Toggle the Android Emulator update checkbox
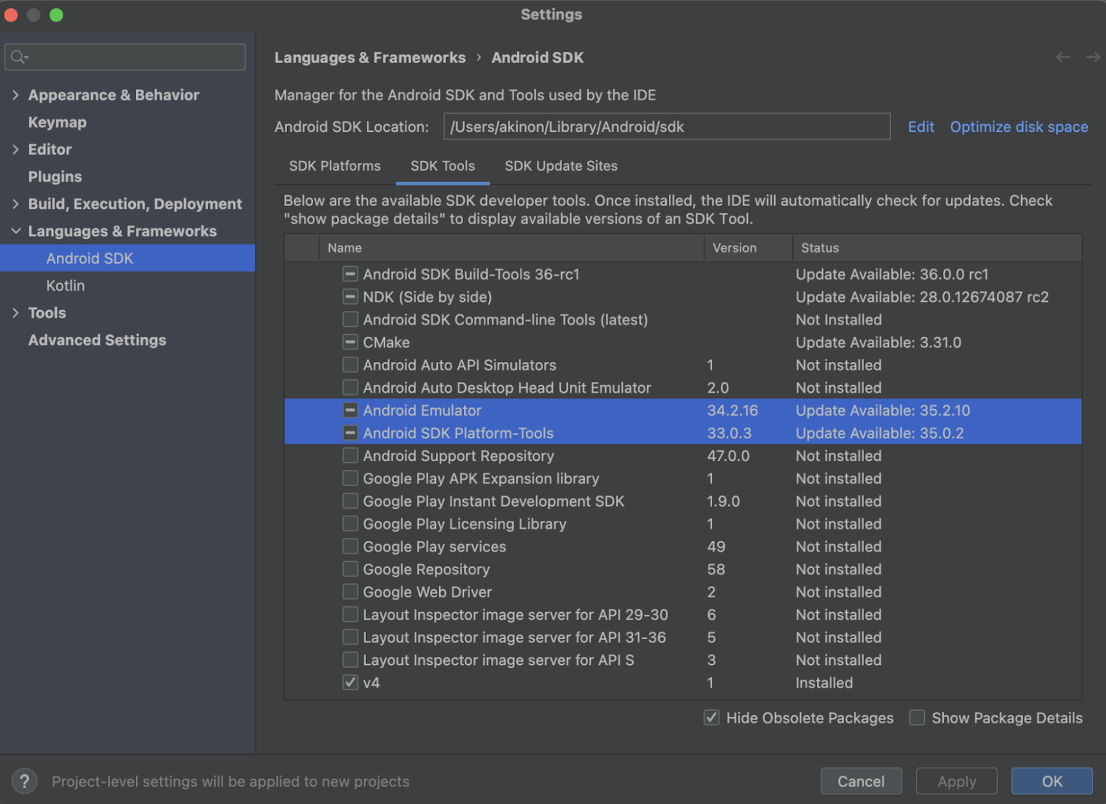 pyautogui.click(x=350, y=410)
